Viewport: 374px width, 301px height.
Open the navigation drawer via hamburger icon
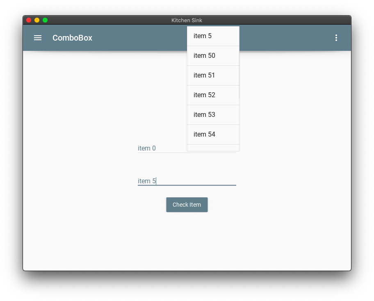[37, 38]
